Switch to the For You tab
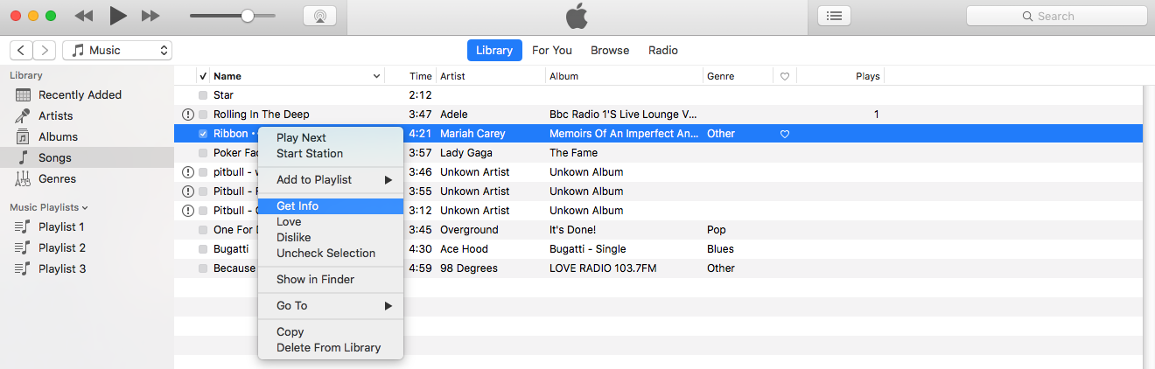 [x=552, y=51]
